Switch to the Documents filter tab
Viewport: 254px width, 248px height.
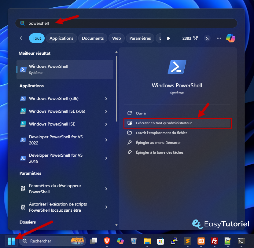pos(93,38)
